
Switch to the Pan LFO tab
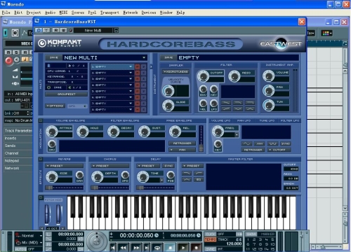(x=244, y=120)
